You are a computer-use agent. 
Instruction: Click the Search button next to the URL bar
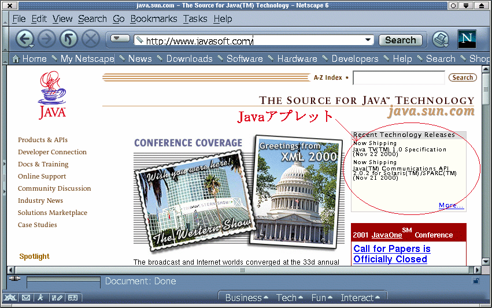tap(401, 40)
